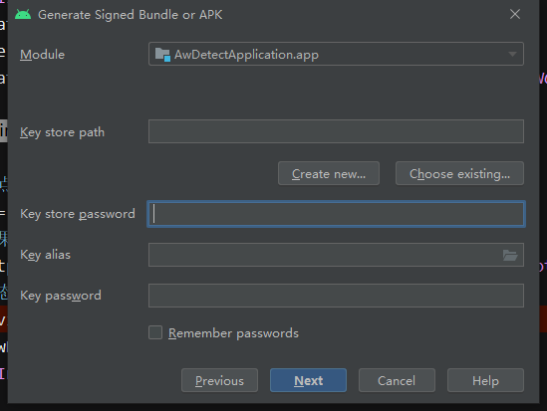Click the Choose existing... keystore button
Screen dimensions: 547x411
tap(459, 173)
